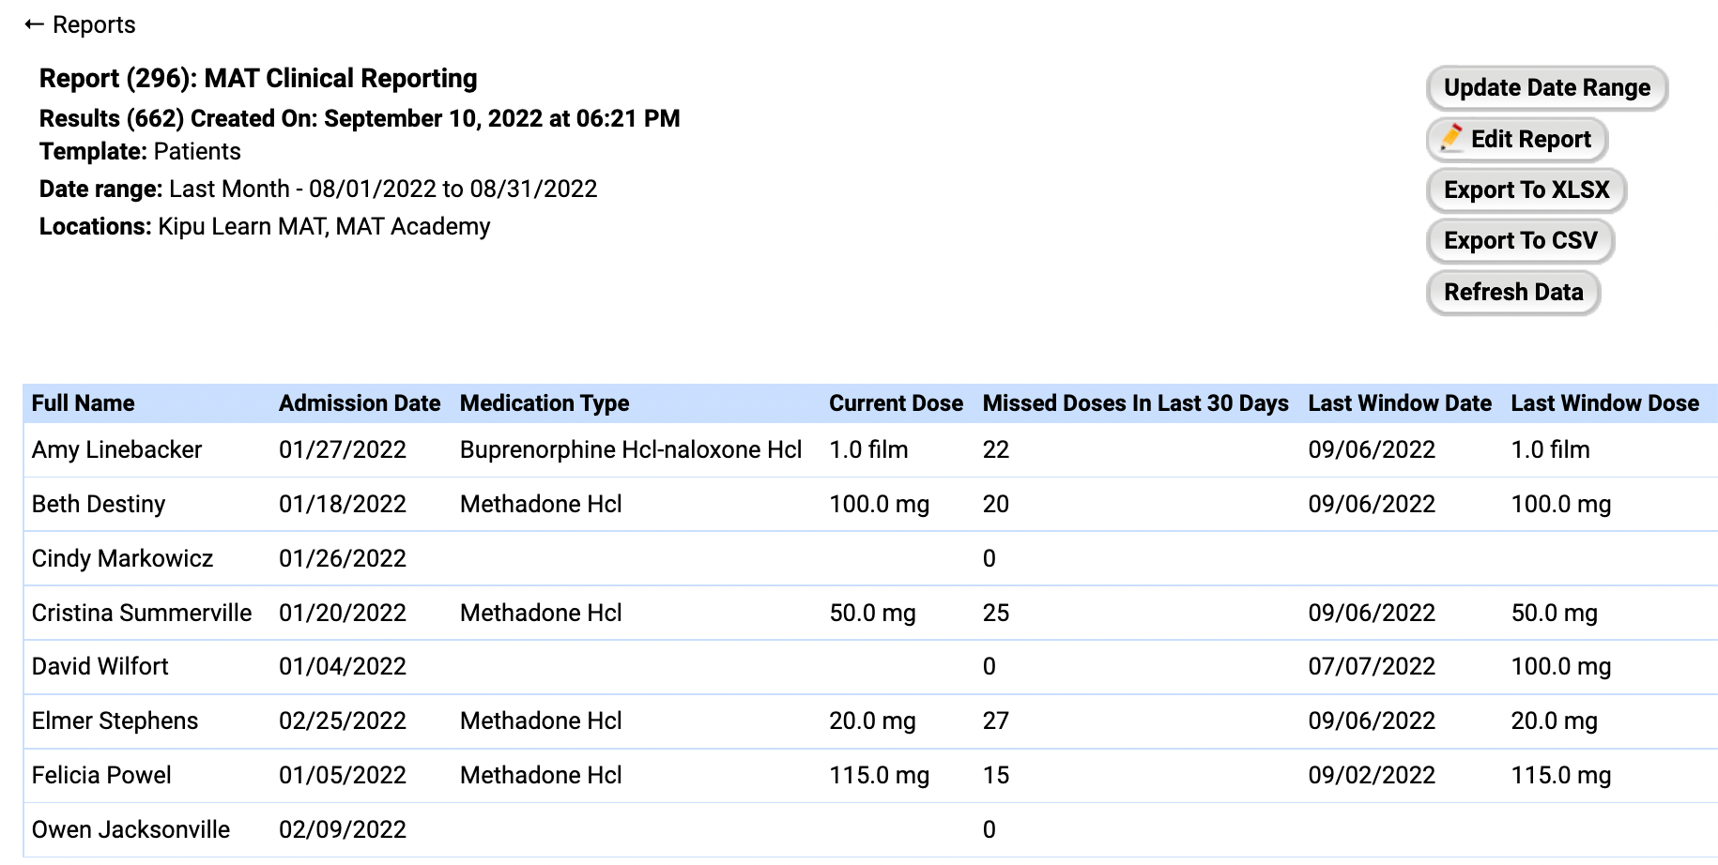Select David Wilfort's row

tap(100, 666)
